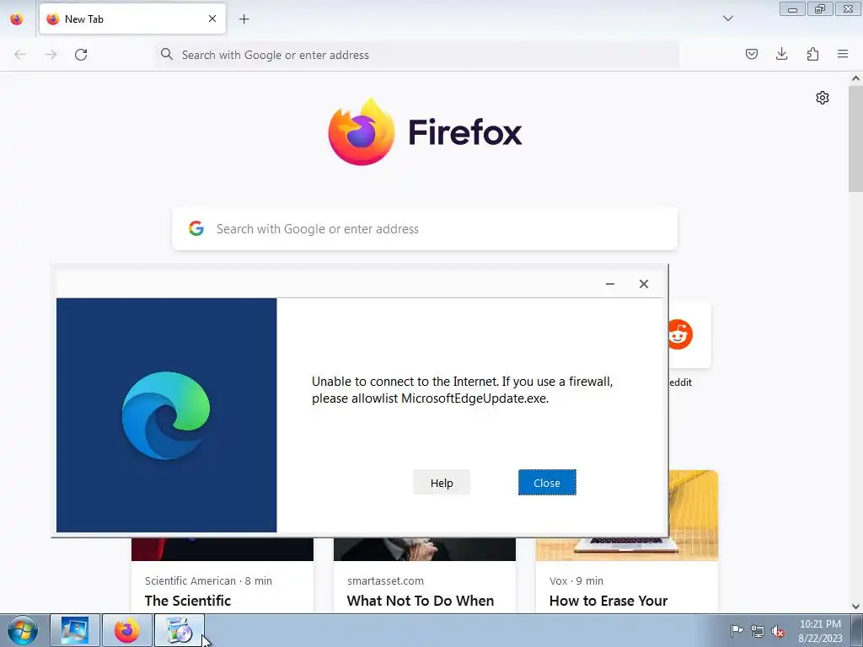Screen dimensions: 863x647
Task: Open the desktop-themed taskbar icon
Action: (x=75, y=630)
